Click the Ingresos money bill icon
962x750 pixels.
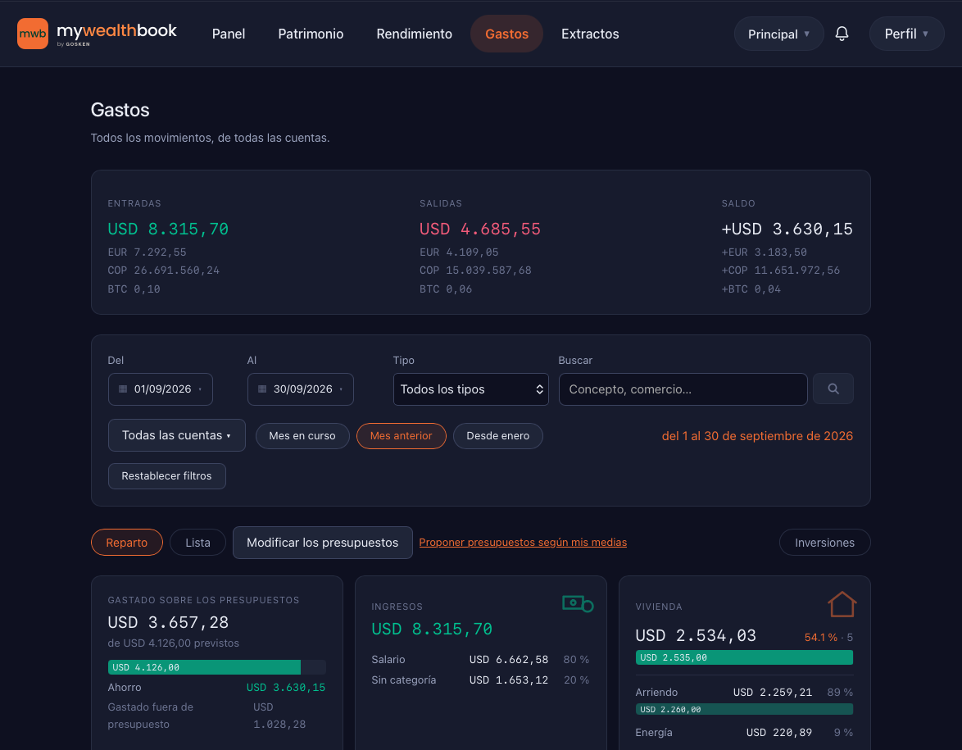point(578,604)
